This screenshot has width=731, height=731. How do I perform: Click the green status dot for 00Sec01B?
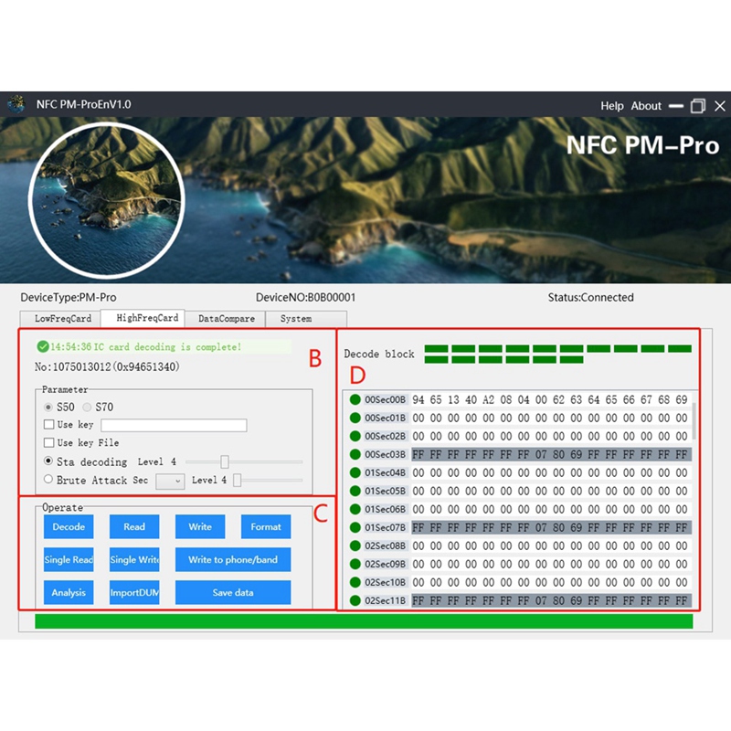355,418
